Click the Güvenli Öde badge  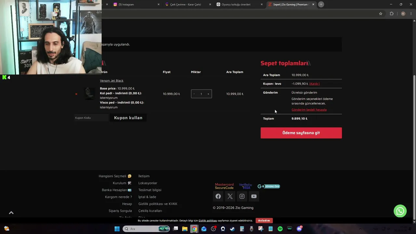coord(269,186)
